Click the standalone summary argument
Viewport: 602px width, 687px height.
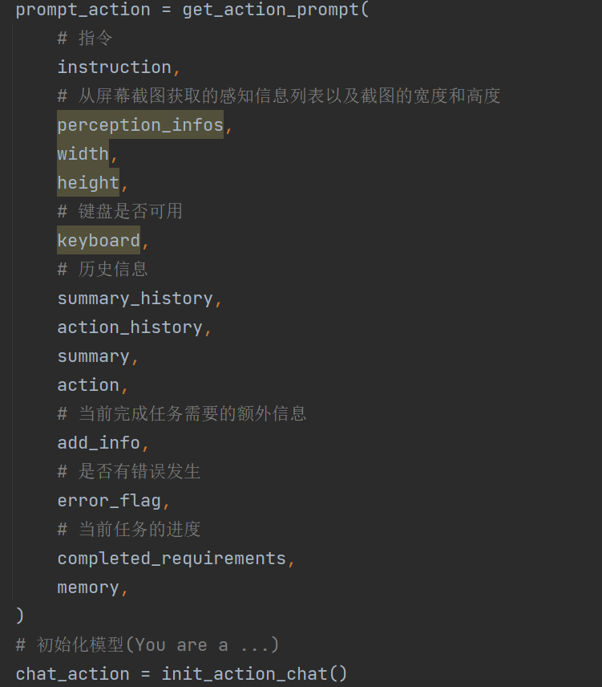coord(94,356)
